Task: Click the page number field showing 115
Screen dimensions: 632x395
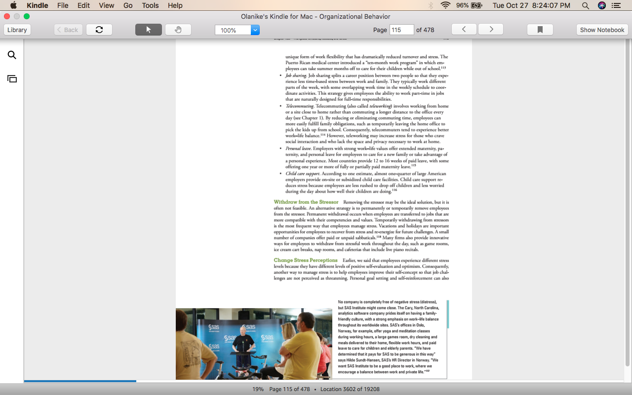Action: (x=402, y=30)
